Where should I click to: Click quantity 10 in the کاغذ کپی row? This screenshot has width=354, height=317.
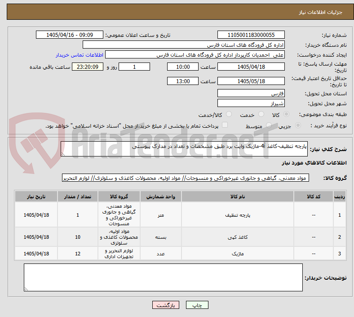pyautogui.click(x=78, y=237)
